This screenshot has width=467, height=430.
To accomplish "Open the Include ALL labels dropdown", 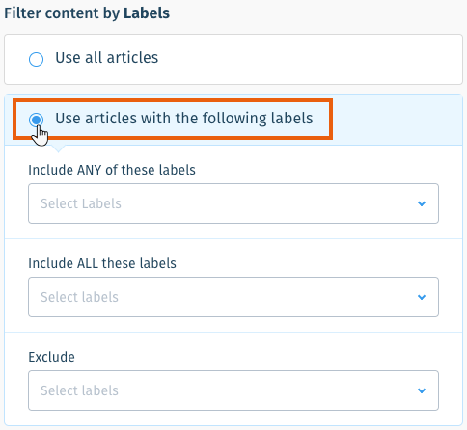I will 233,297.
